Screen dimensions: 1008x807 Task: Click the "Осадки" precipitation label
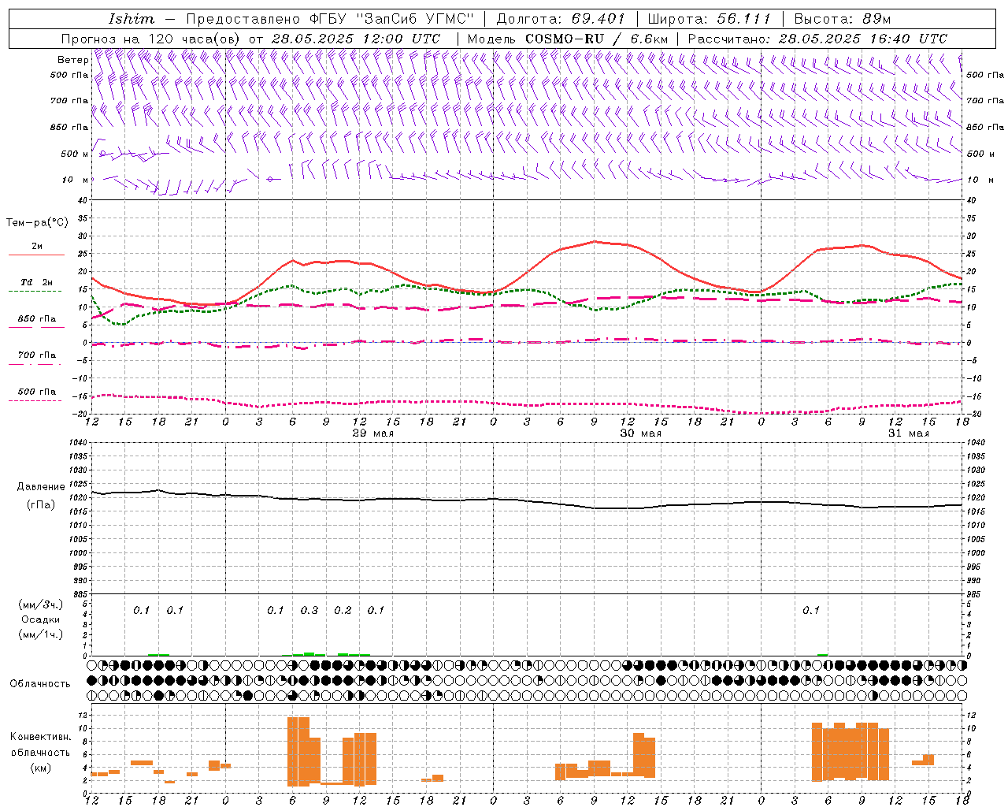click(41, 619)
